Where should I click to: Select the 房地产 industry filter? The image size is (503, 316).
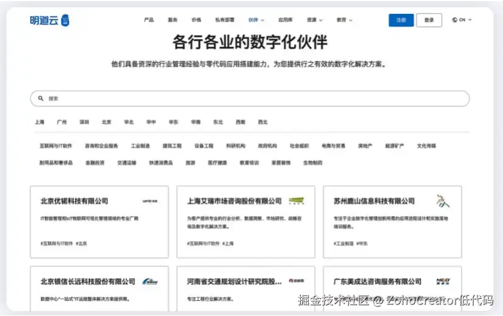pyautogui.click(x=365, y=146)
